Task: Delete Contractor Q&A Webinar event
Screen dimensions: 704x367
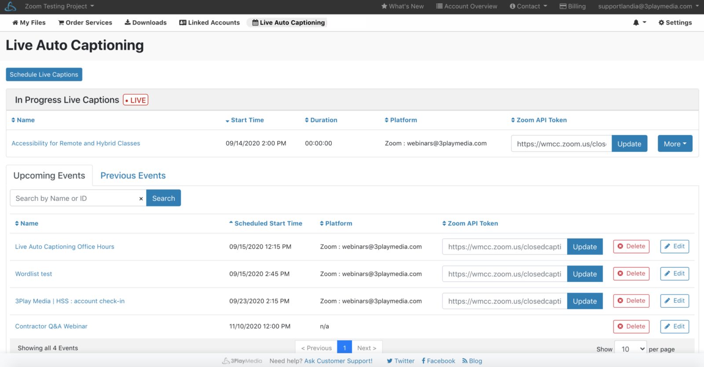Action: coord(631,326)
